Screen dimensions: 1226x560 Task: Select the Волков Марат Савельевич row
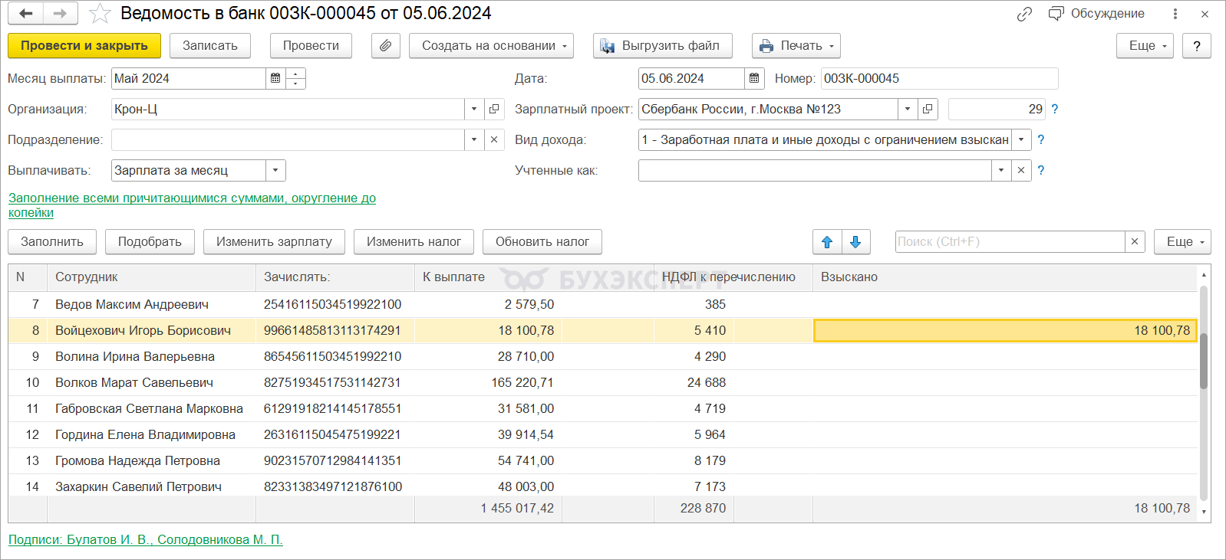click(134, 382)
